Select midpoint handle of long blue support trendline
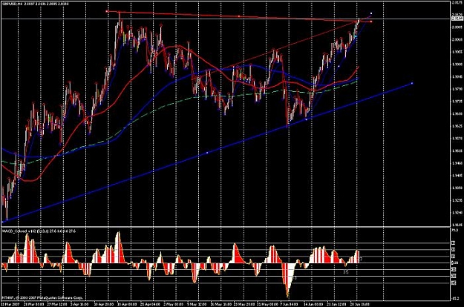 point(207,153)
